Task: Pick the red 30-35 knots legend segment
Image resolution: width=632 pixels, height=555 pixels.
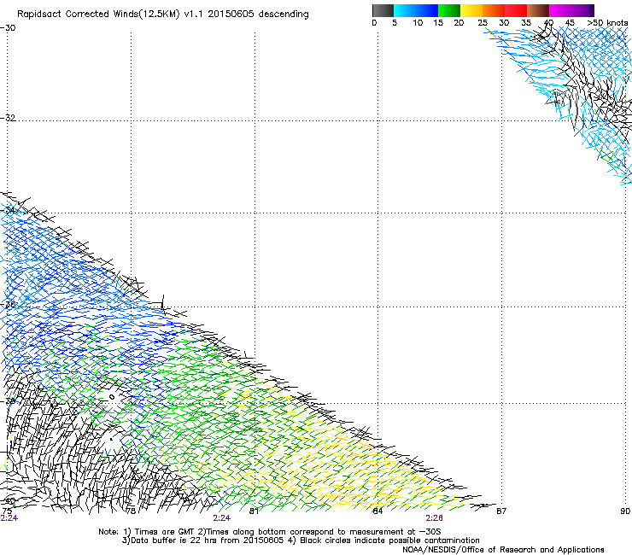Action: click(516, 10)
